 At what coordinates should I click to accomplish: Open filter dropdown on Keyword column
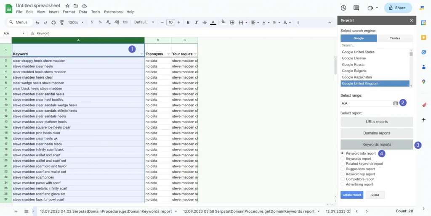(x=141, y=54)
